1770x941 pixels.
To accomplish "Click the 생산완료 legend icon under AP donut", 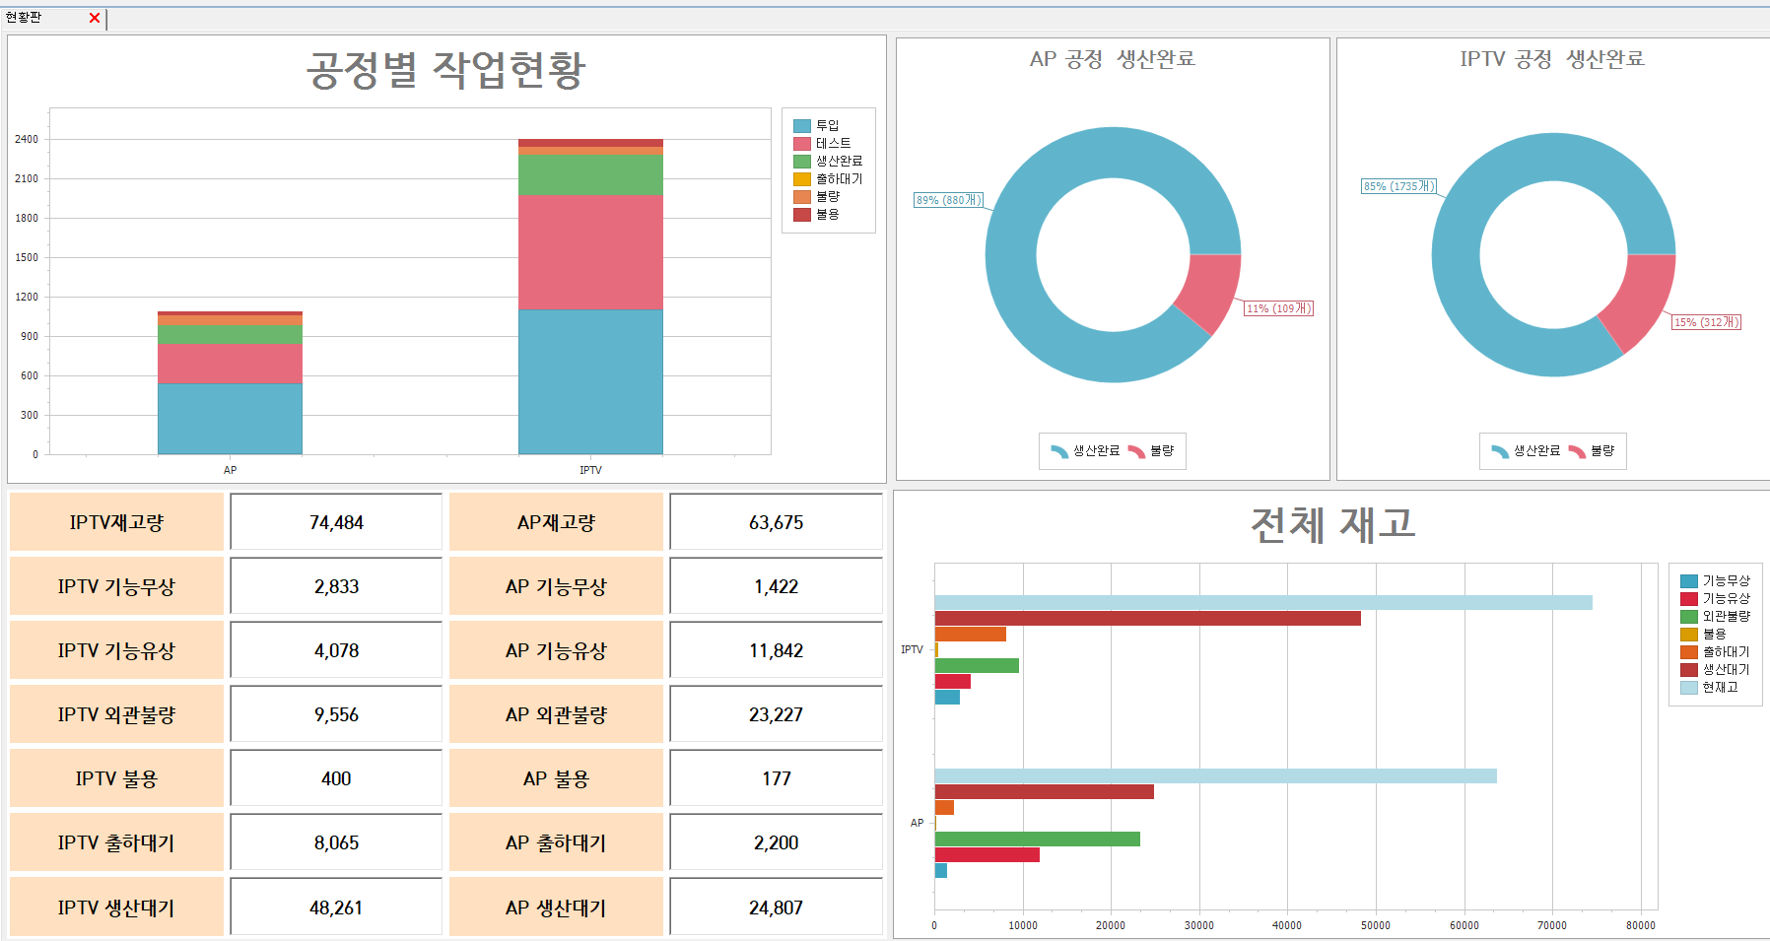I will (x=1059, y=451).
